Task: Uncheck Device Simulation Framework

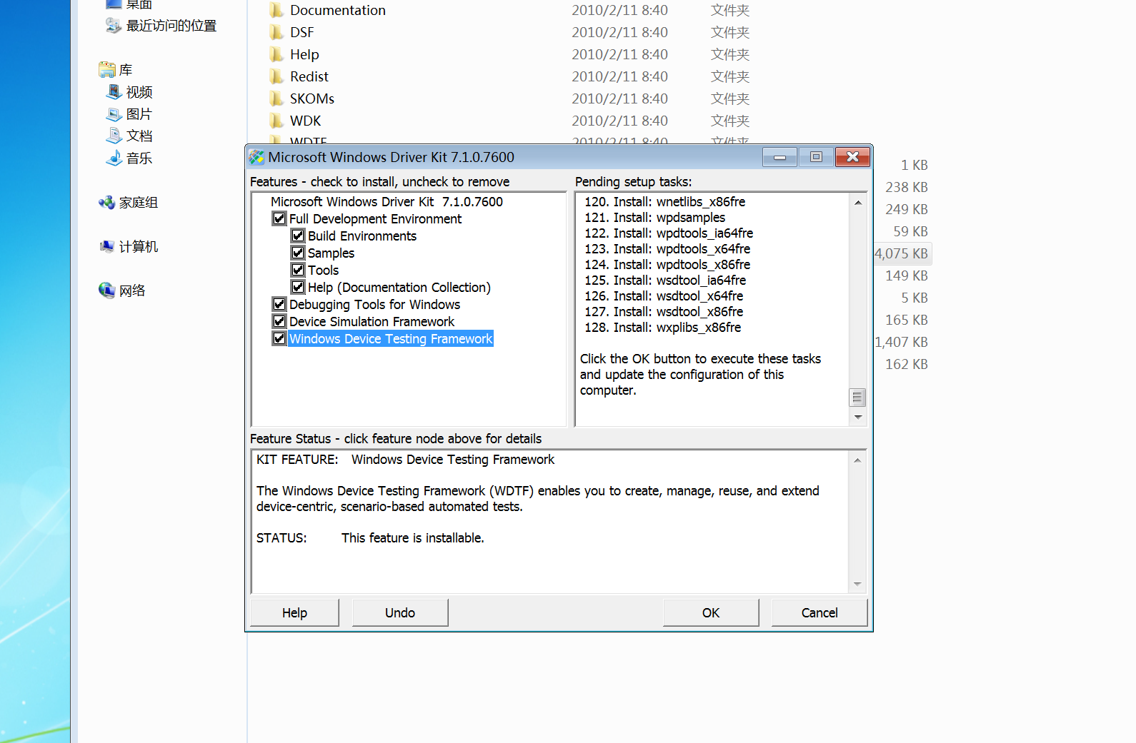Action: [x=279, y=321]
